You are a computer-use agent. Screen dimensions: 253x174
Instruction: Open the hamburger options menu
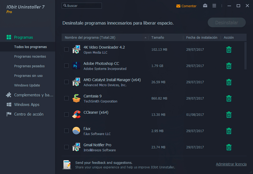(x=214, y=6)
